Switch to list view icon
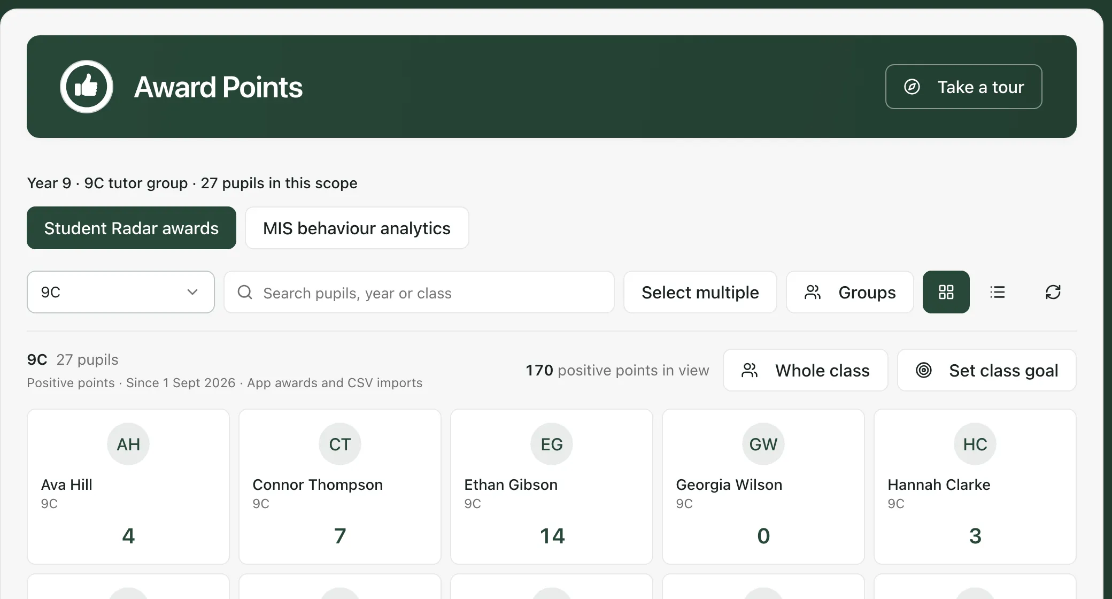Image resolution: width=1112 pixels, height=599 pixels. click(x=998, y=292)
